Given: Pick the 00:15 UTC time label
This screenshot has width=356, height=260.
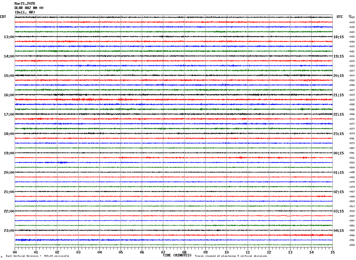Looking at the screenshot, I should coord(339,153).
